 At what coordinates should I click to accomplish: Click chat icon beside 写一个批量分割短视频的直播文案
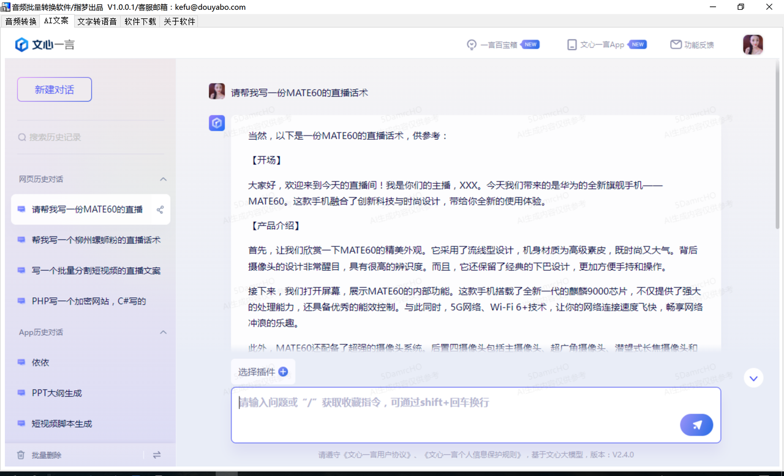click(21, 270)
